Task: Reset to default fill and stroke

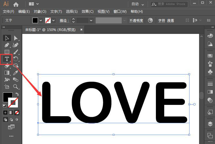Action: (4, 105)
